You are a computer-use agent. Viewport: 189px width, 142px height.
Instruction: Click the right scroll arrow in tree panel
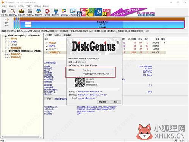point(41,137)
